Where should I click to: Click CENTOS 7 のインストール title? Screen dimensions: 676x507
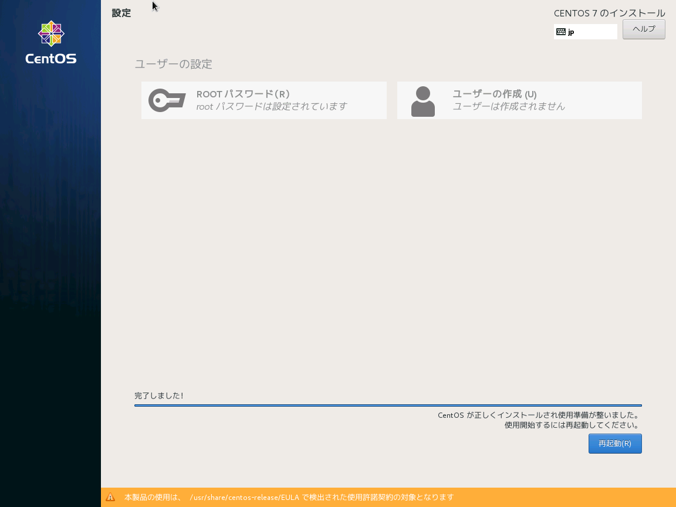(609, 13)
